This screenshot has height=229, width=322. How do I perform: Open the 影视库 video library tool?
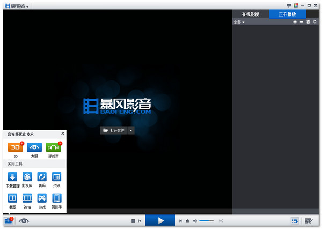pyautogui.click(x=27, y=176)
